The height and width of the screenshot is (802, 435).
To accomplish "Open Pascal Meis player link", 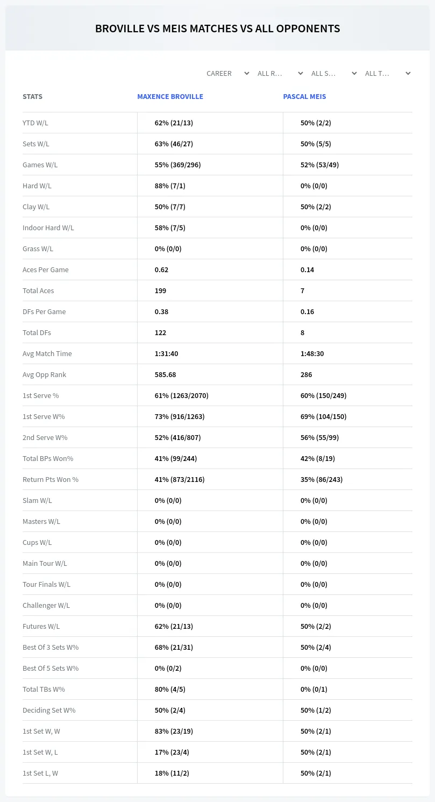I will (304, 97).
